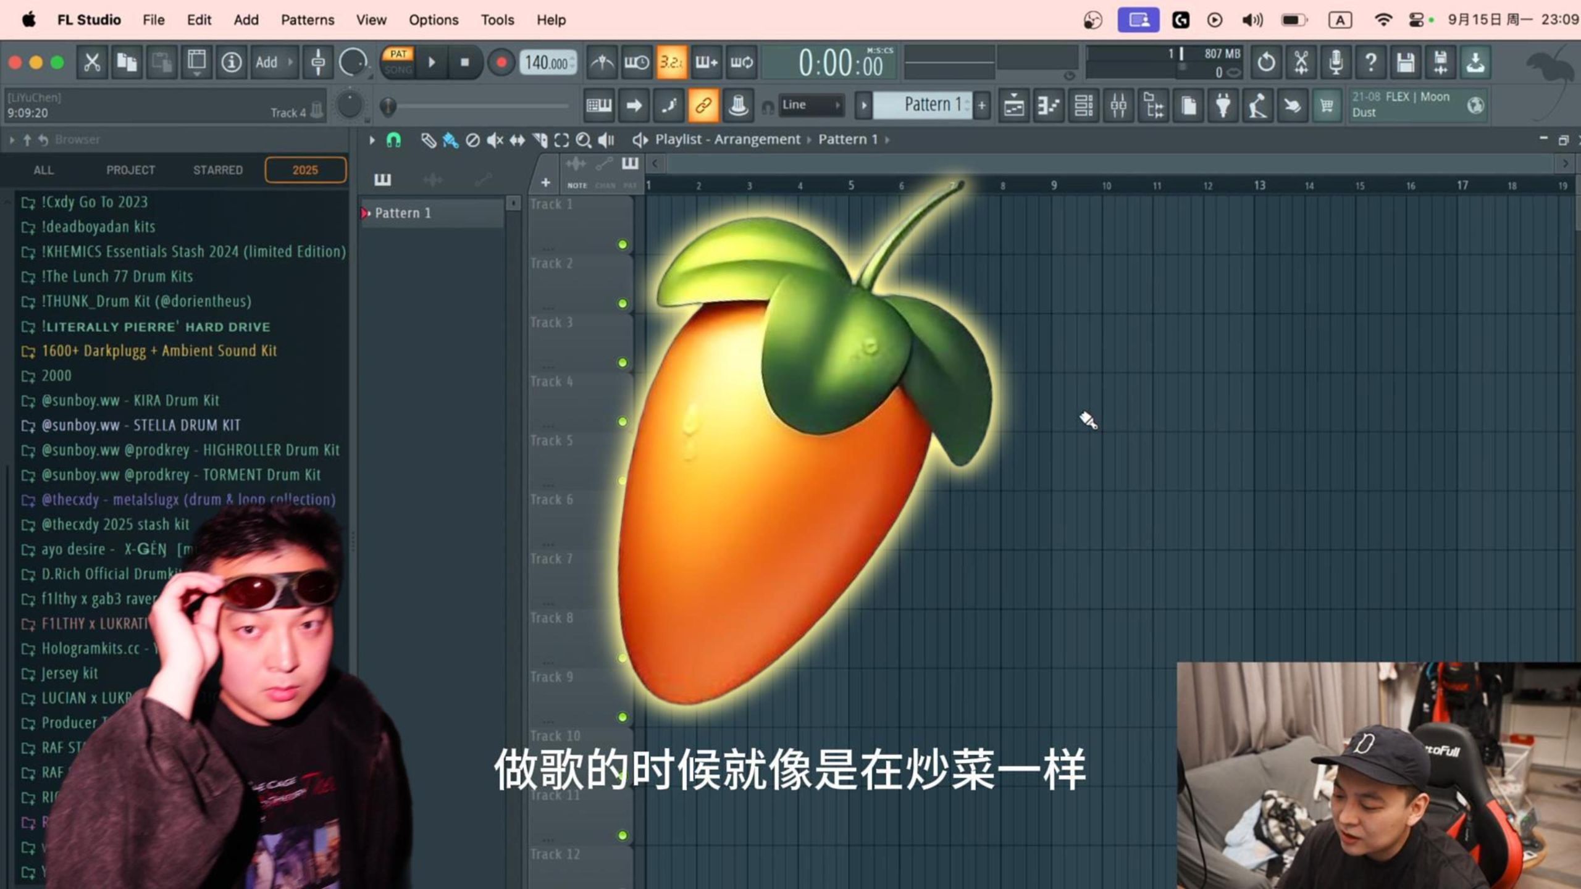Viewport: 1581px width, 889px height.
Task: Open the Piano roll window icon
Action: tap(1049, 106)
